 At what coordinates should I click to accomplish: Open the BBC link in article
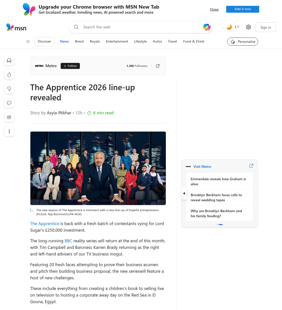(x=68, y=241)
